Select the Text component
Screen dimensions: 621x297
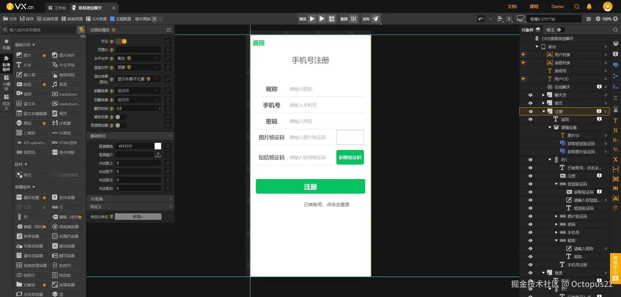32,65
